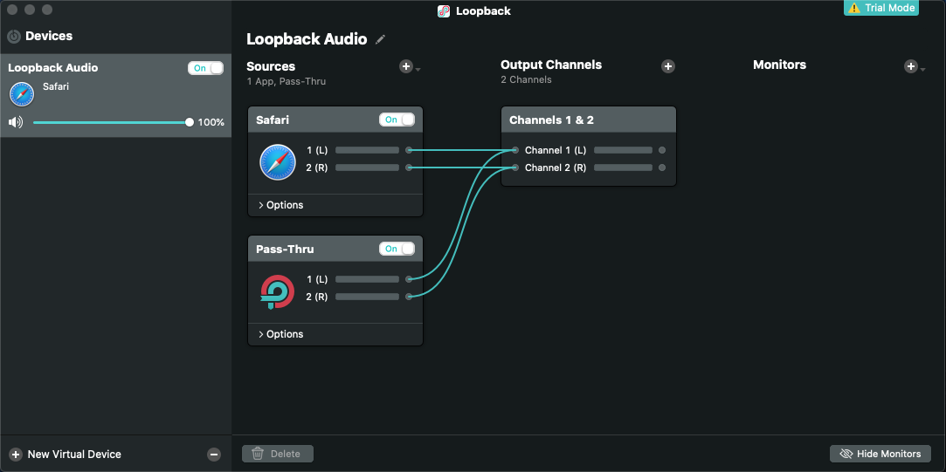This screenshot has height=472, width=946.
Task: Click the Channel 1 (L) input connector dot
Action: coord(515,150)
